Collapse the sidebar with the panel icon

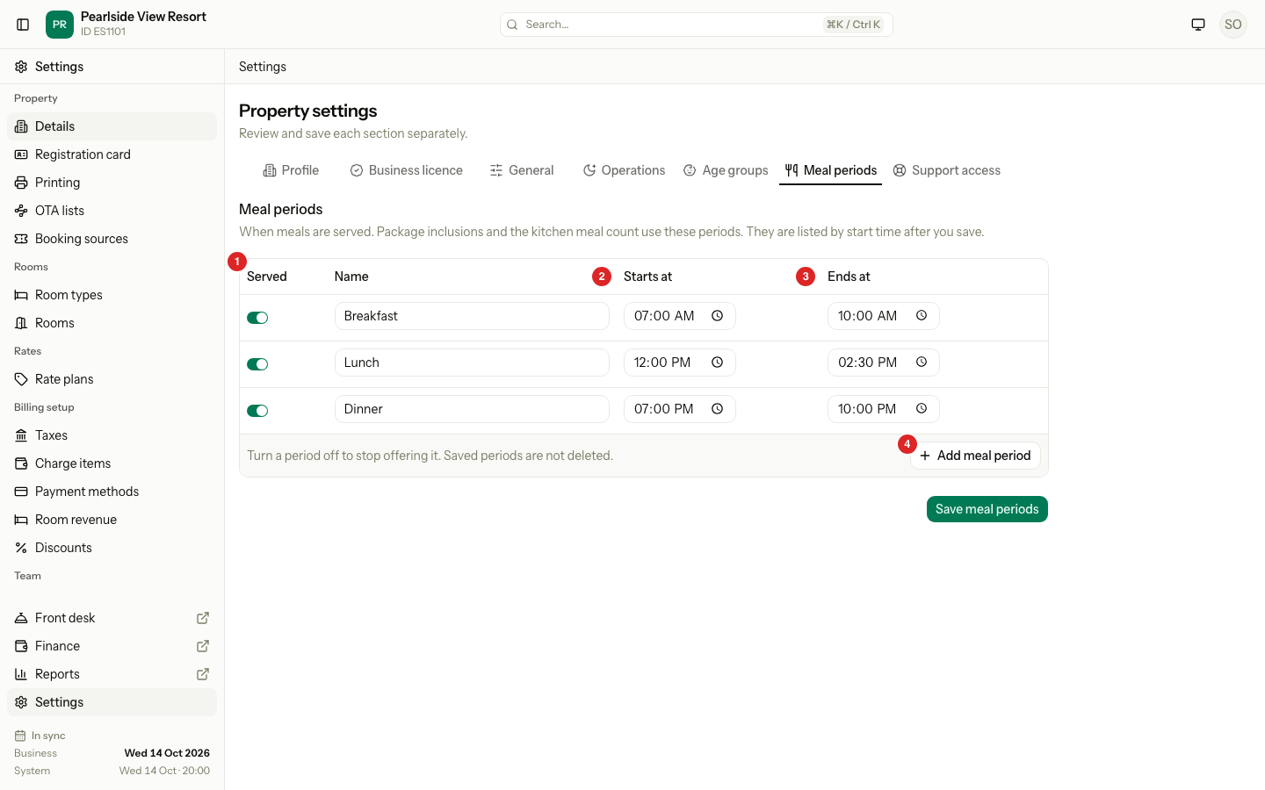pos(24,25)
